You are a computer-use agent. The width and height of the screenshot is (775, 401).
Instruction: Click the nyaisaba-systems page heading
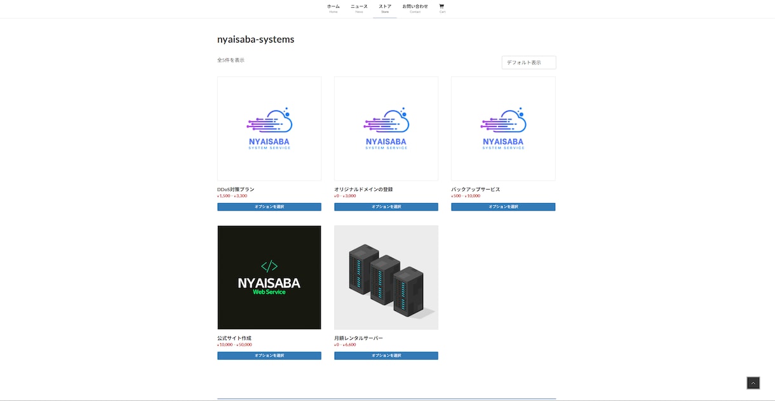coord(255,39)
